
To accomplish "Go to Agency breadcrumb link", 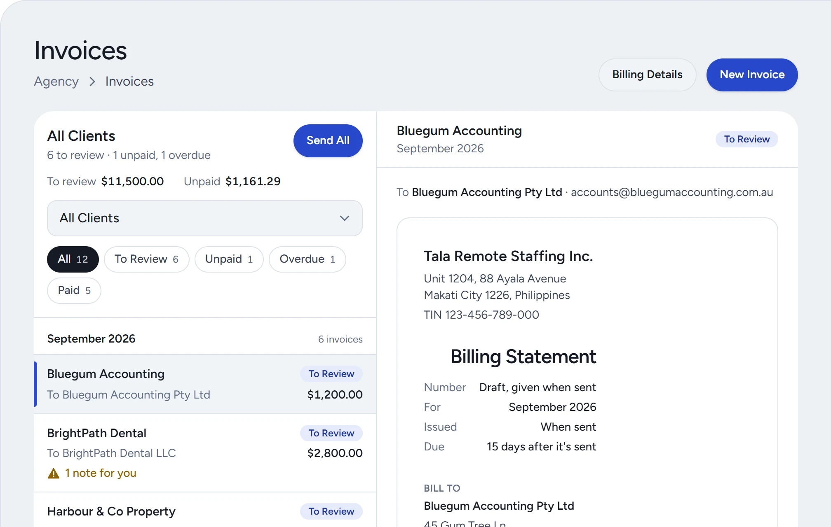I will tap(56, 82).
